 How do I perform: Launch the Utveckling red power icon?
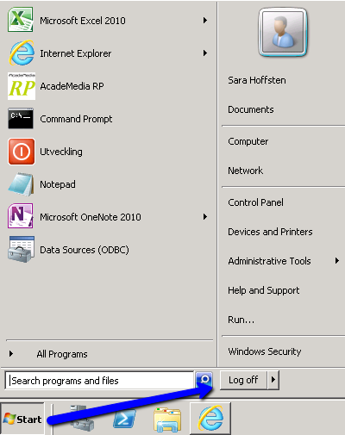pos(22,152)
